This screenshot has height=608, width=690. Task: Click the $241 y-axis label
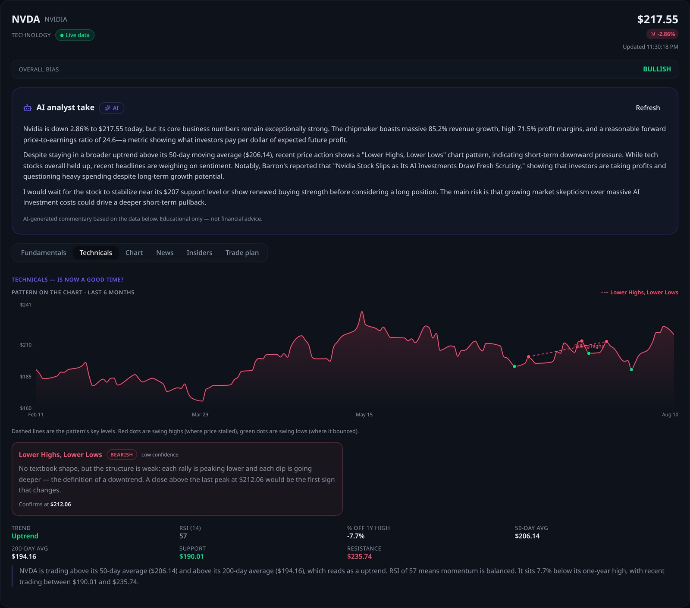(x=25, y=305)
